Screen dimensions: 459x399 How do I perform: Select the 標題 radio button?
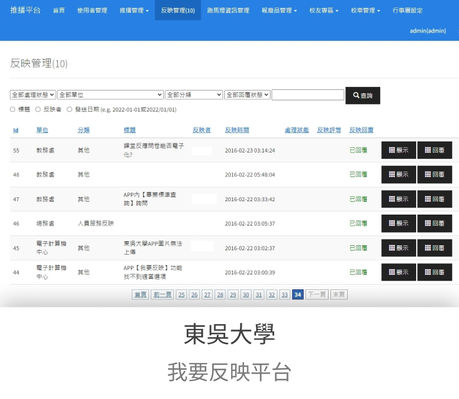[x=13, y=110]
